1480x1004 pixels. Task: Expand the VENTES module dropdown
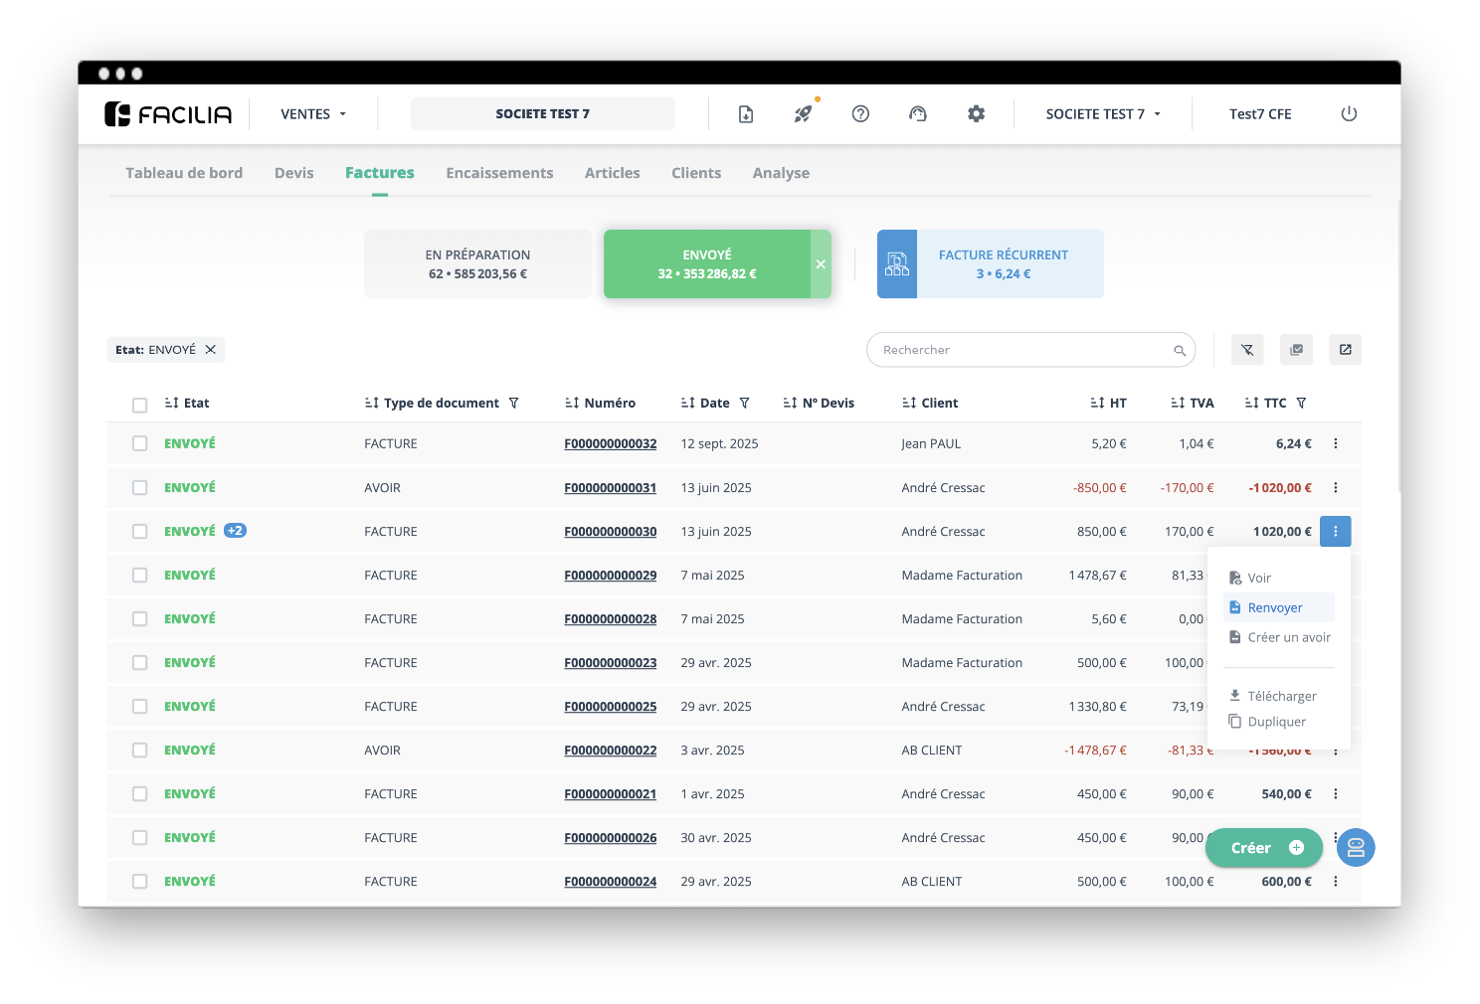pyautogui.click(x=313, y=114)
